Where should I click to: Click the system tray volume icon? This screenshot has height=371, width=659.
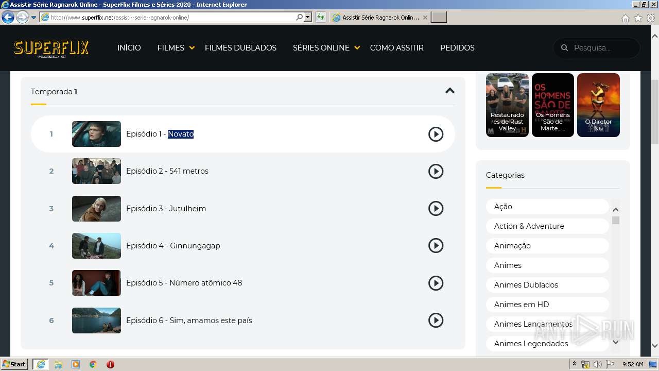[598, 364]
